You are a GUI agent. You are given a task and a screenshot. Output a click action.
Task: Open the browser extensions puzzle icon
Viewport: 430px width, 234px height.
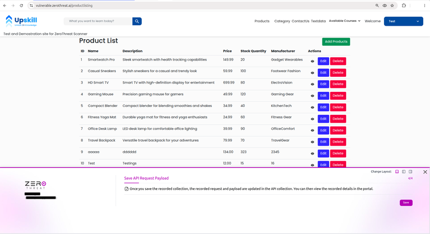point(404,6)
